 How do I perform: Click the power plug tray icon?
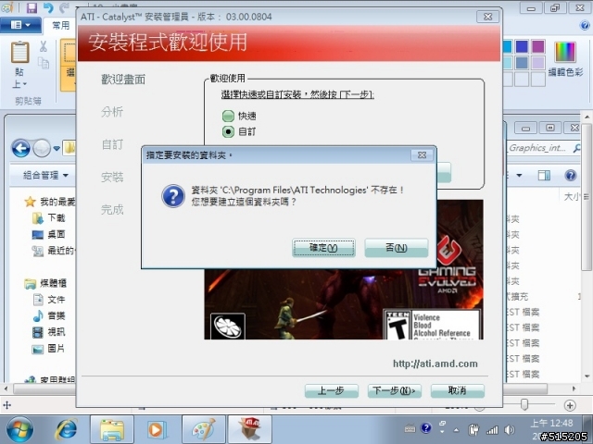coord(473,429)
